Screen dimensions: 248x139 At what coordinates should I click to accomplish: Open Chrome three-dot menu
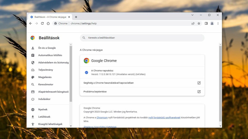pyautogui.click(x=218, y=23)
